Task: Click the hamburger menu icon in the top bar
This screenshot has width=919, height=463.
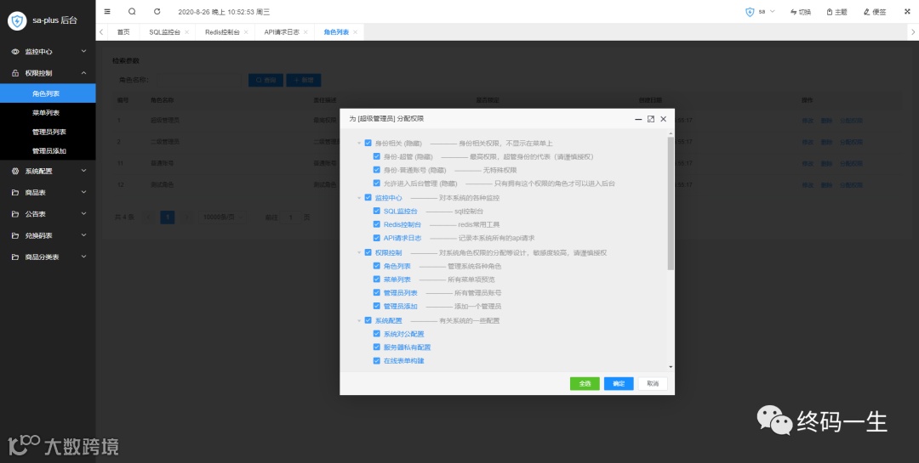Action: pyautogui.click(x=106, y=12)
